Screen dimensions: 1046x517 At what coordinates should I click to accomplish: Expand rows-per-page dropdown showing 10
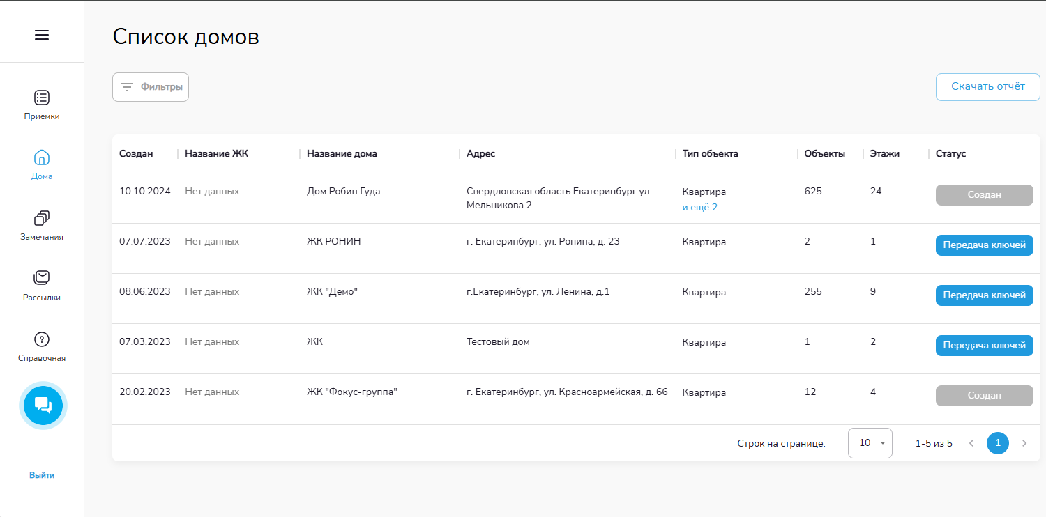click(870, 443)
